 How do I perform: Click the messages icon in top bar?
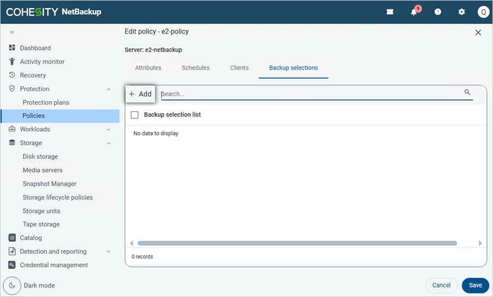pos(390,12)
